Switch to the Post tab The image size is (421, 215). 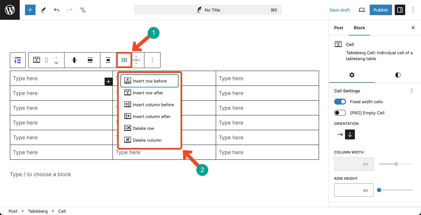click(x=338, y=28)
